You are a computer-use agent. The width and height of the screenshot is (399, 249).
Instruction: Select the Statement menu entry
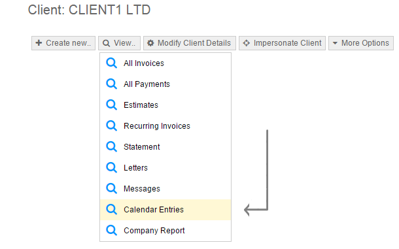[165, 147]
